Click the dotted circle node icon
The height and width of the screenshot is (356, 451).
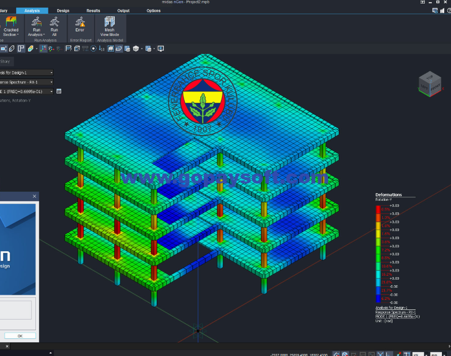(94, 49)
